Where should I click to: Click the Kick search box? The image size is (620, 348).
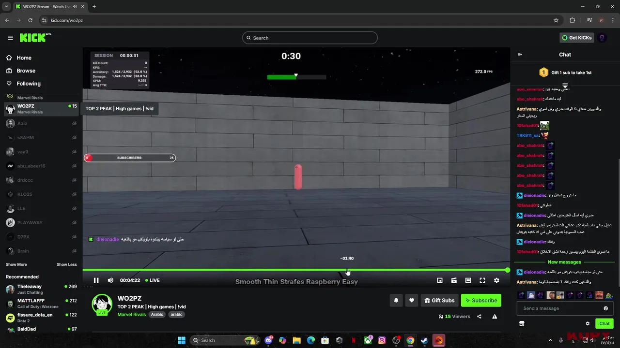pyautogui.click(x=310, y=38)
